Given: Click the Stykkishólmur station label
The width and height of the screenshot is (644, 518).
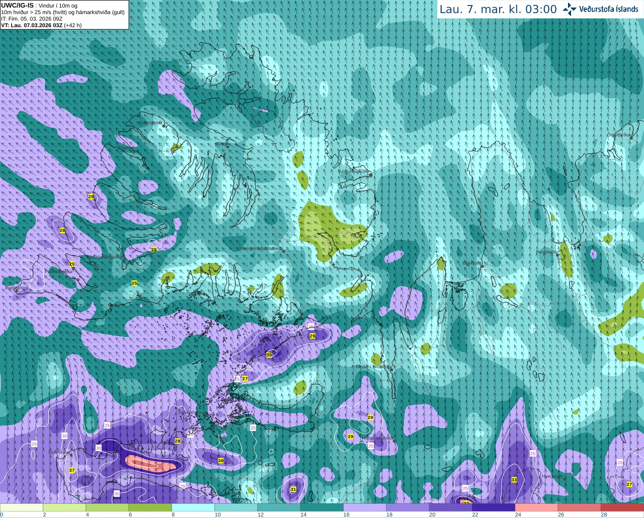Looking at the screenshot, I should pyautogui.click(x=192, y=412).
